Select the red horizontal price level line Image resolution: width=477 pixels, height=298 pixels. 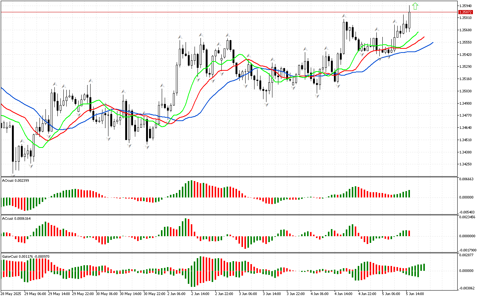pos(224,12)
